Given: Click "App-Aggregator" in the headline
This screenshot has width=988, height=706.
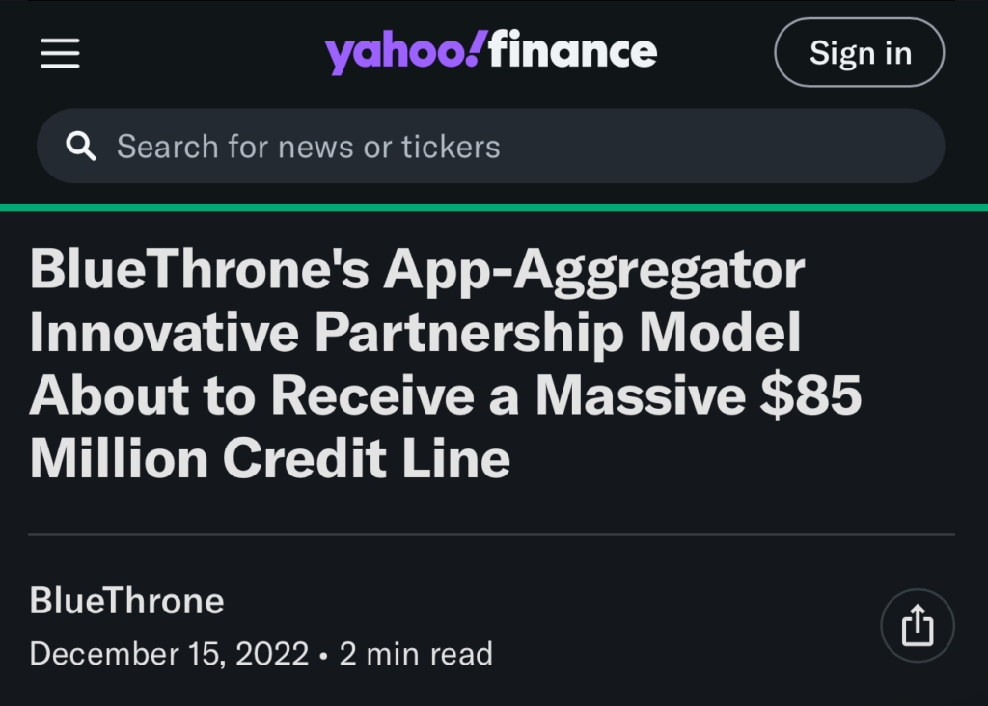Looking at the screenshot, I should pos(594,271).
